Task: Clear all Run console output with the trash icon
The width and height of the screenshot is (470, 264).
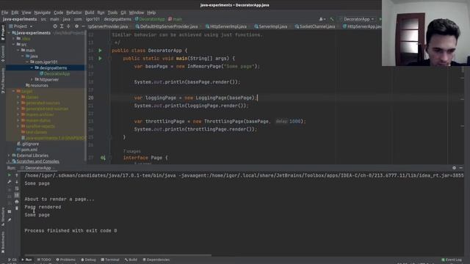Action: point(16,208)
